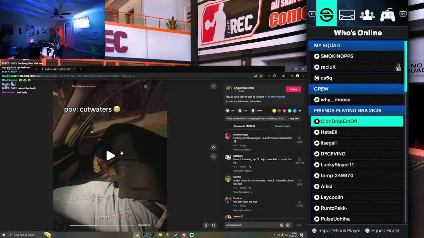Open a new browser tab with plus

[80, 69]
